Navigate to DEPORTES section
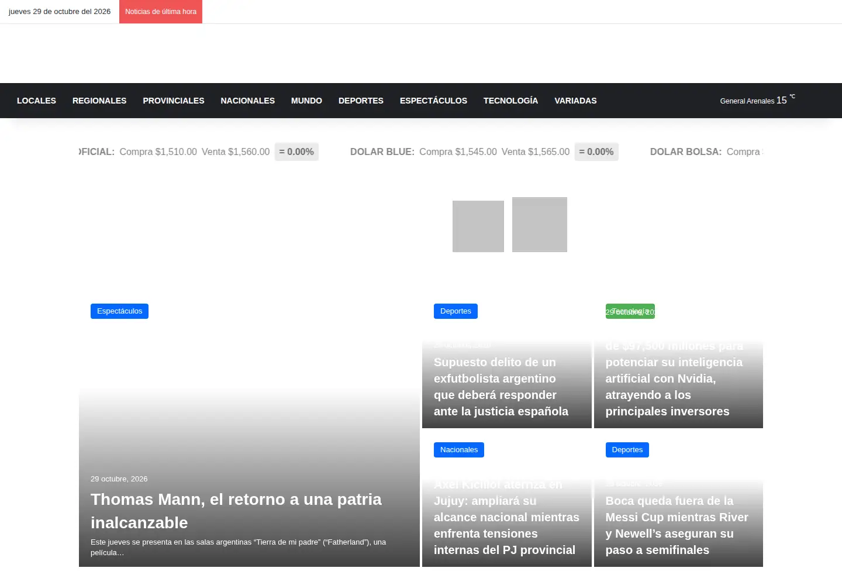This screenshot has height=585, width=842. 361,101
